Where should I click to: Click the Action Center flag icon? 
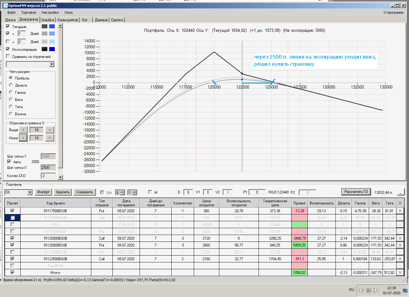[x=376, y=290]
